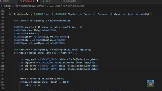Viewport: 162px width, 91px height.
Task: Switch to the defs.h tab
Action: click(x=6, y=1)
